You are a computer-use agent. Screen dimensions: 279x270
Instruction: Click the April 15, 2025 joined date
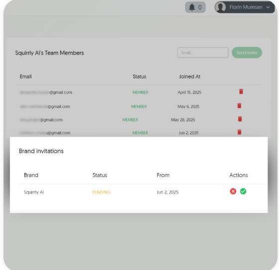pyautogui.click(x=189, y=92)
